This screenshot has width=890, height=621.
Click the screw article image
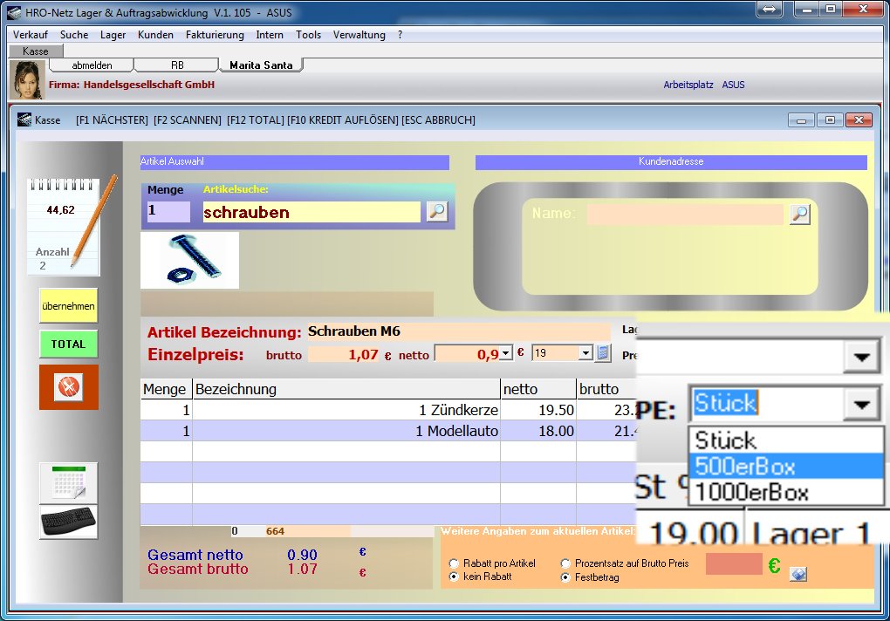(x=189, y=260)
